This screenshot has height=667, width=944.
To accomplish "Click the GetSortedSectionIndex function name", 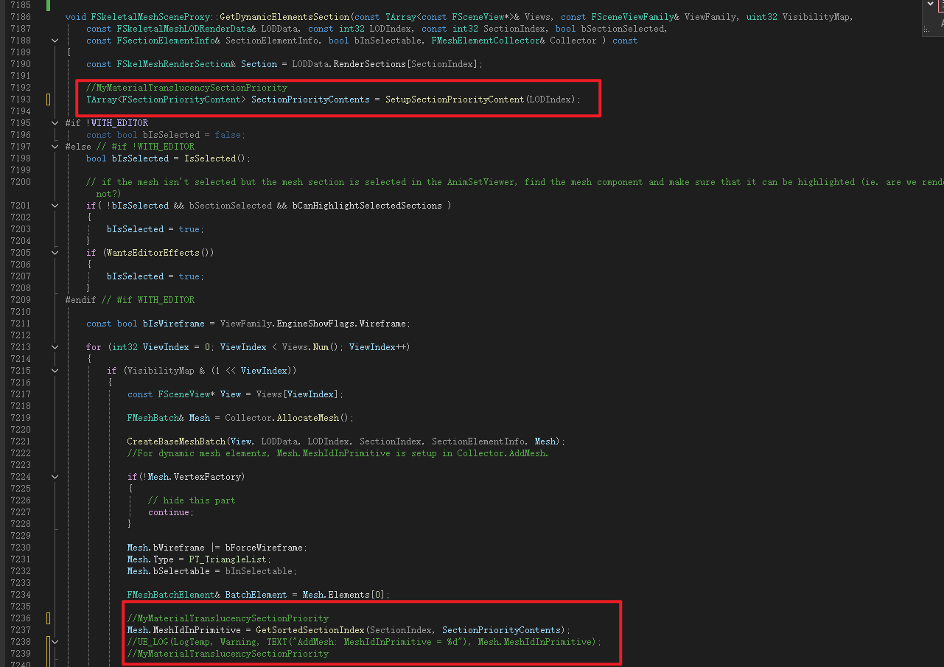I will (310, 630).
